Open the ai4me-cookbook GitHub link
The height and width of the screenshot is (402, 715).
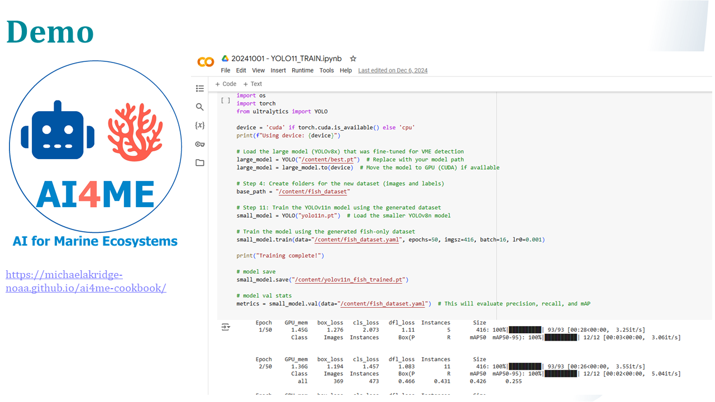pyautogui.click(x=85, y=281)
